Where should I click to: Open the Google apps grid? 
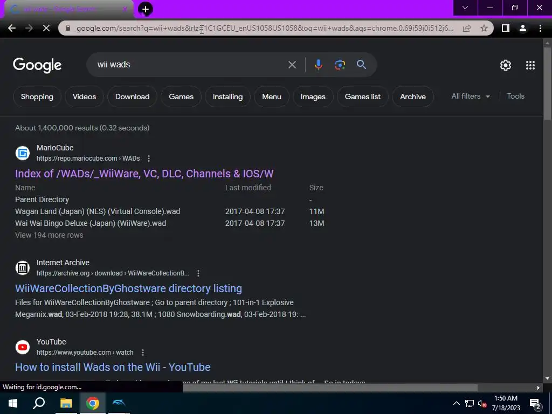530,65
